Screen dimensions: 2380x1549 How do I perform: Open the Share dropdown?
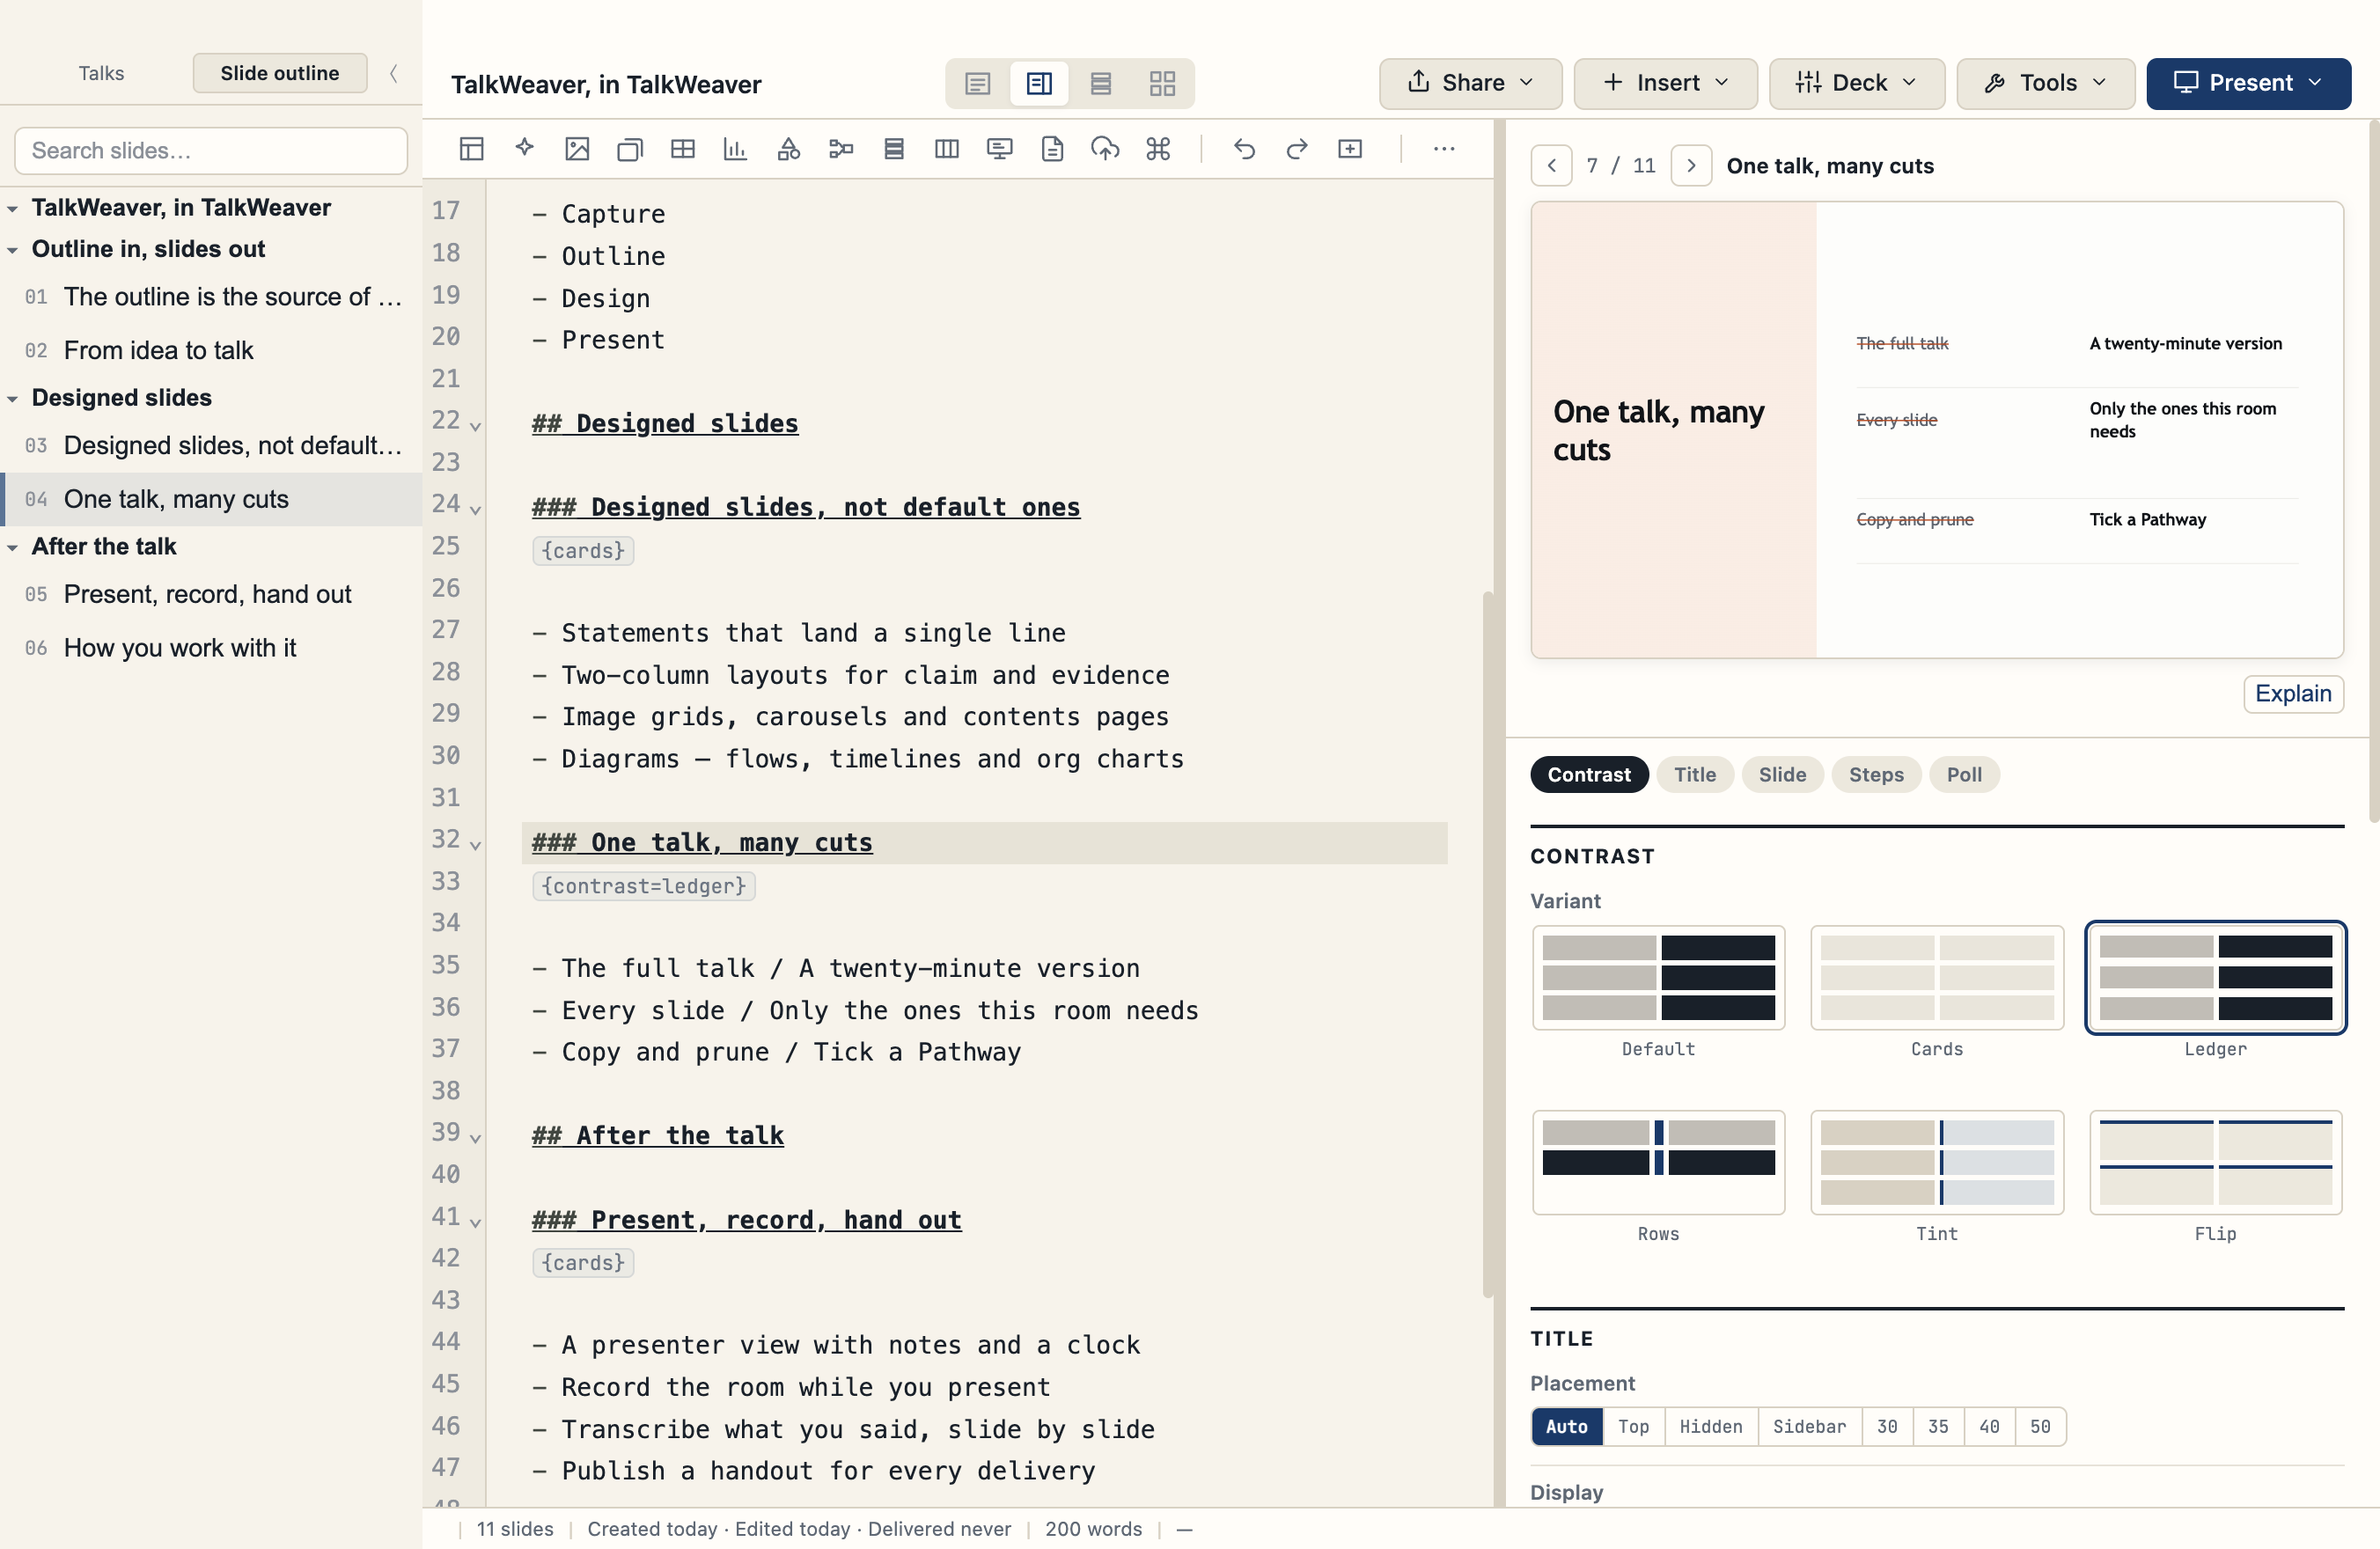tap(1470, 83)
